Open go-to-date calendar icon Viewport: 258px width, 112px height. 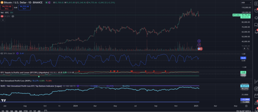click(x=45, y=111)
